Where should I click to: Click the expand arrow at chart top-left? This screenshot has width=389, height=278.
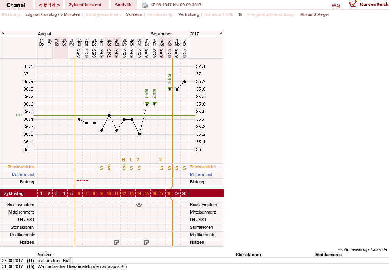tap(3, 33)
